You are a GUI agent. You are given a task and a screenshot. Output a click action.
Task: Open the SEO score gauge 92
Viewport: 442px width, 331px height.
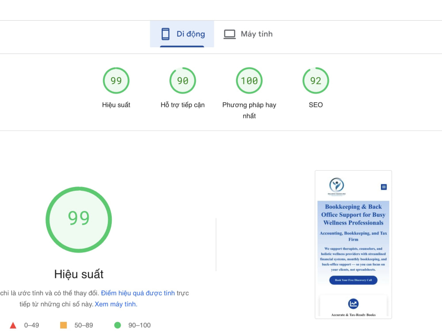click(316, 80)
